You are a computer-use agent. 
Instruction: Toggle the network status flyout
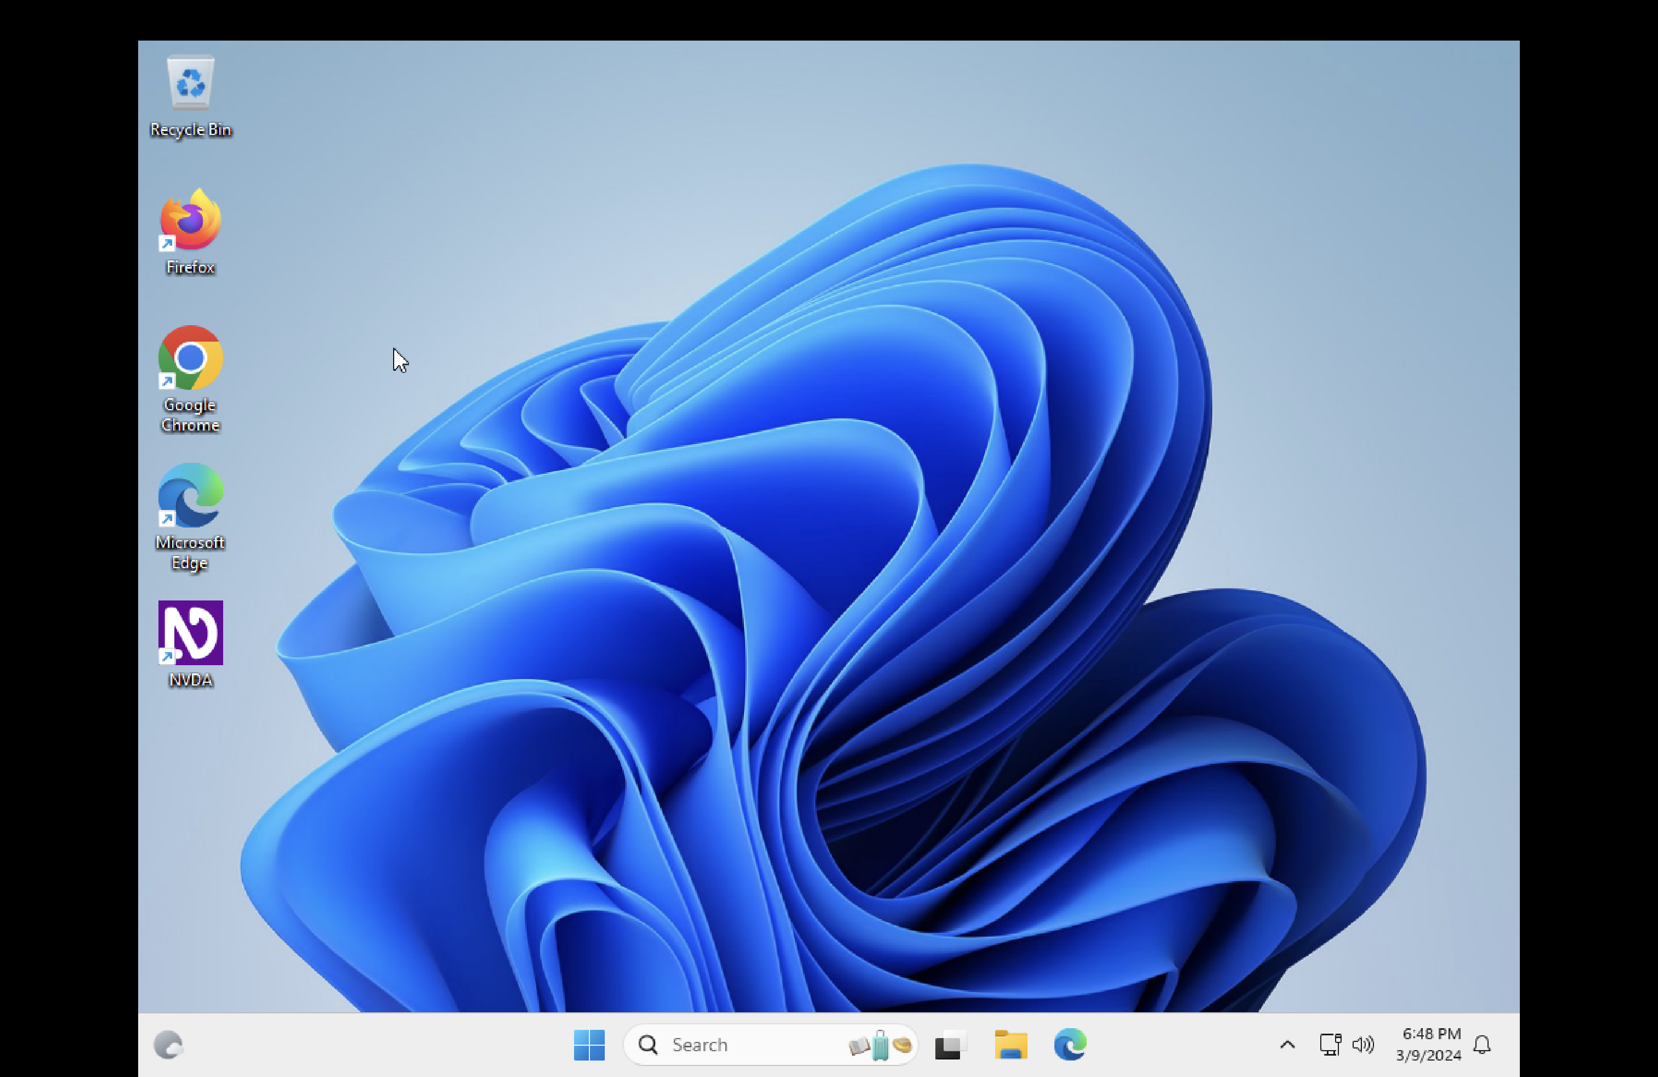1331,1044
